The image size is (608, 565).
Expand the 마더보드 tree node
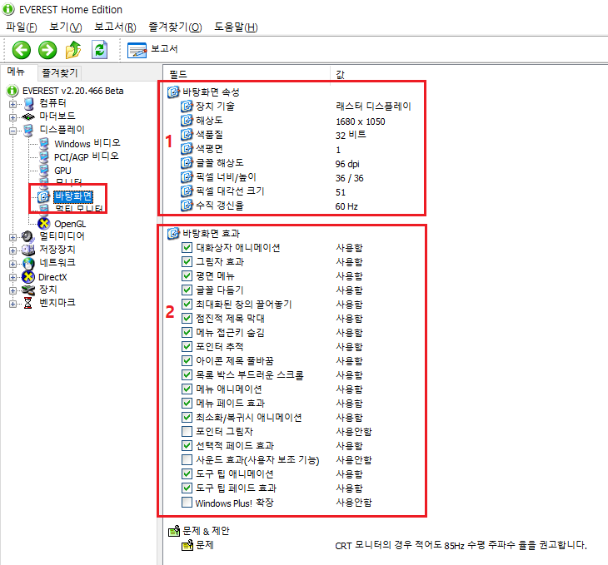point(12,117)
